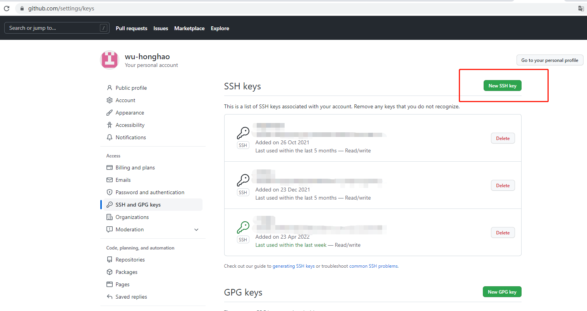The image size is (587, 311).
Task: Click the Repositories repo icon
Action: [x=110, y=260]
